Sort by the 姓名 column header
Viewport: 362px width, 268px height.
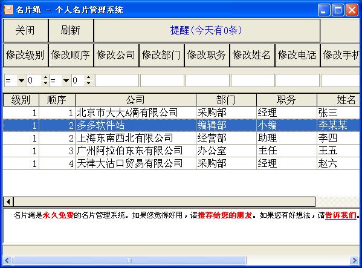338,100
